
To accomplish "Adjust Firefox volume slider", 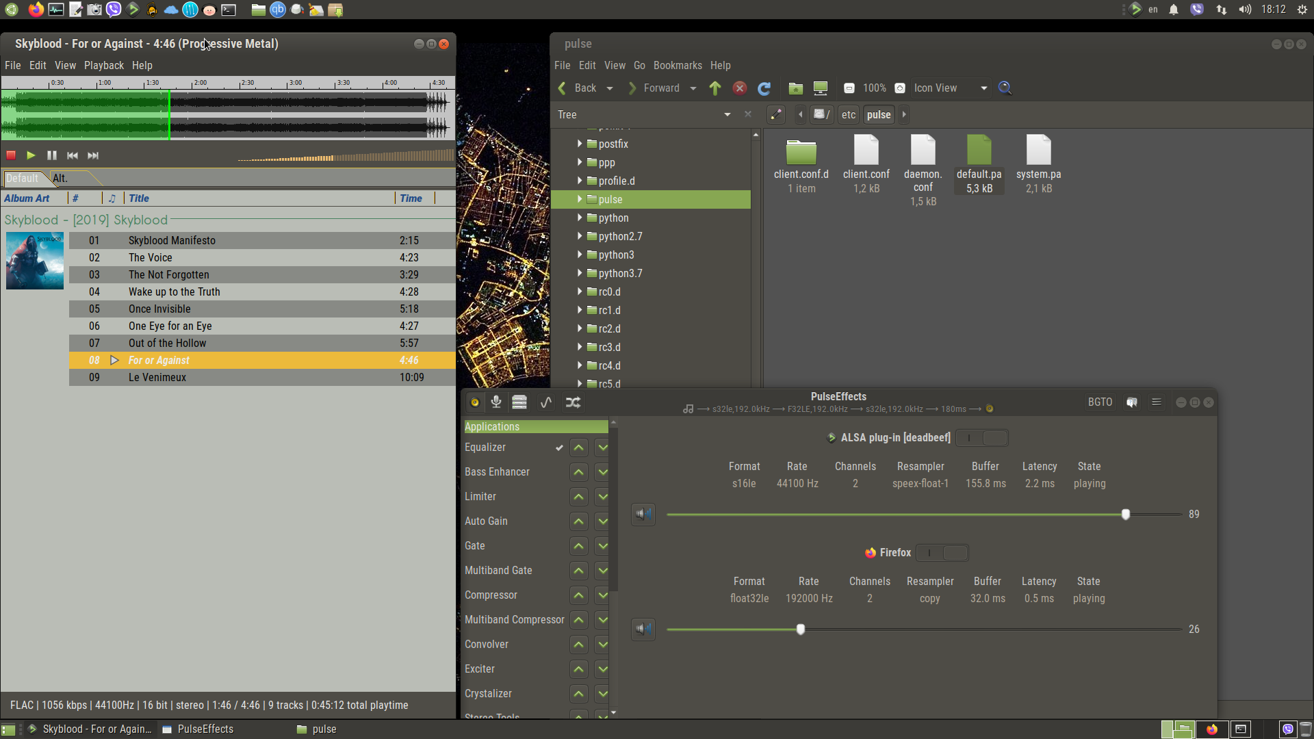I will 924,629.
